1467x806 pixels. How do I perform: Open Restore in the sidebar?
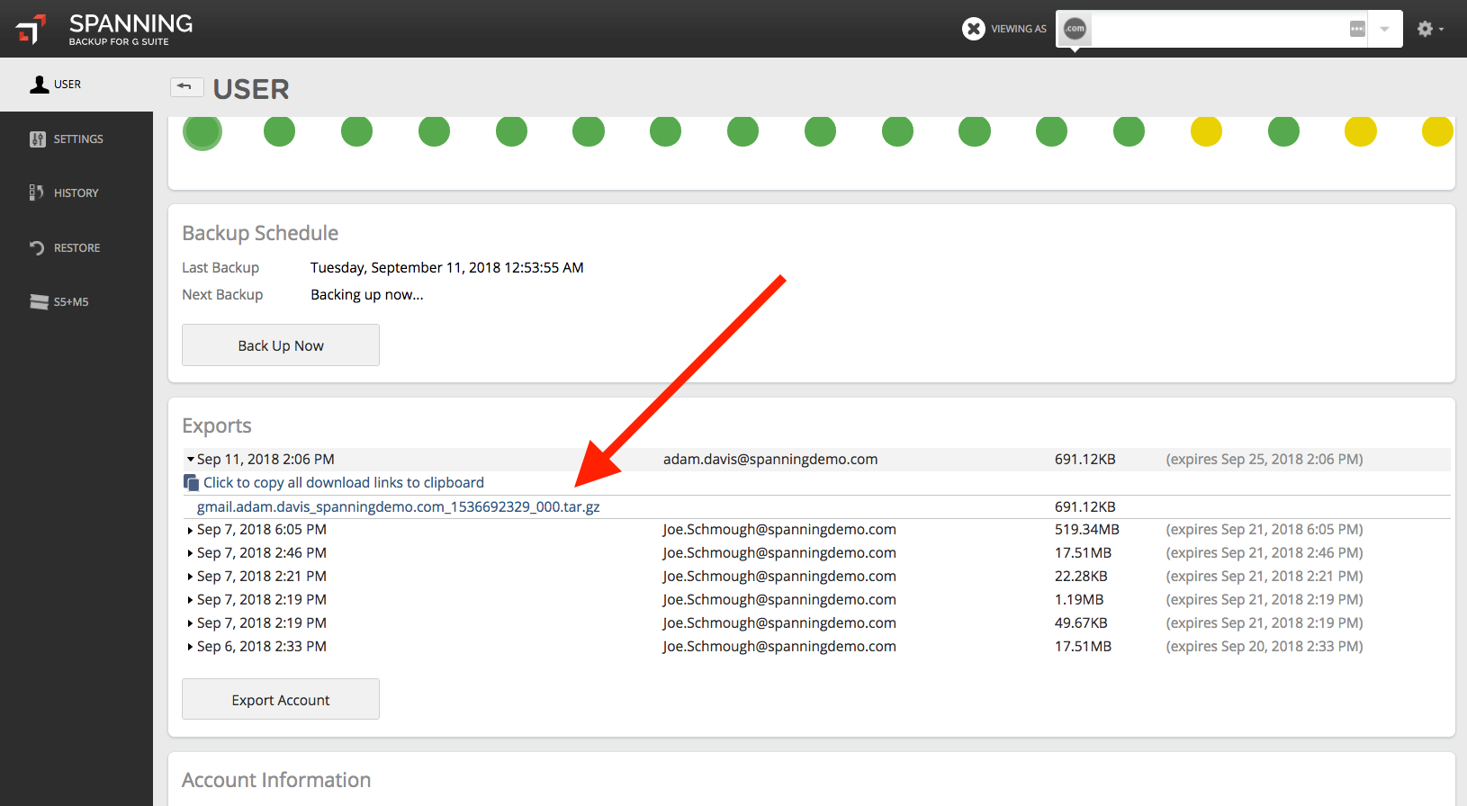[x=76, y=248]
